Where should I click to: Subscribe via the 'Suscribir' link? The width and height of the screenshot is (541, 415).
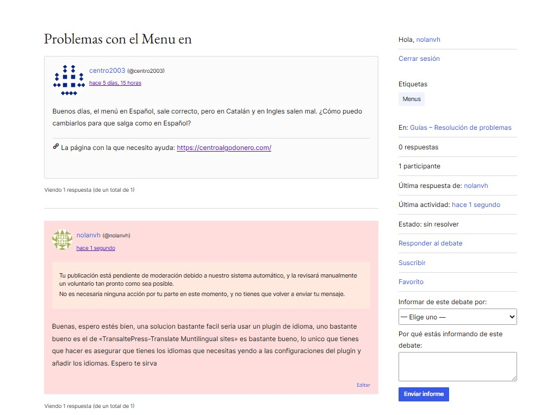pyautogui.click(x=412, y=263)
